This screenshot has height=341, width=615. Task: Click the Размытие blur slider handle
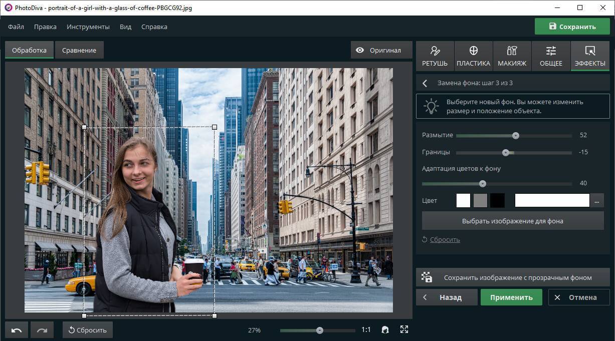click(x=515, y=136)
